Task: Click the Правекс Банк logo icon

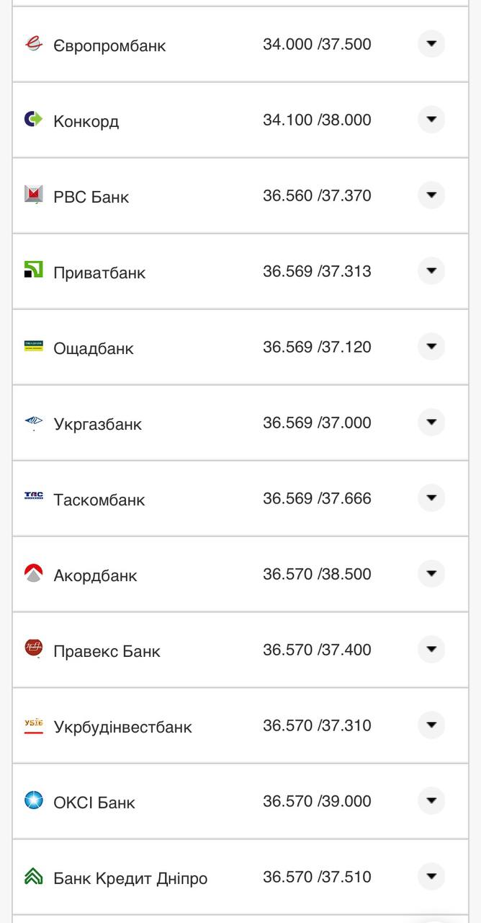Action: (x=34, y=649)
